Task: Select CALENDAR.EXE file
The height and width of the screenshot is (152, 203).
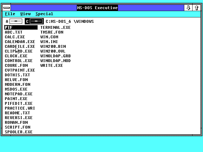Action: 20,42
